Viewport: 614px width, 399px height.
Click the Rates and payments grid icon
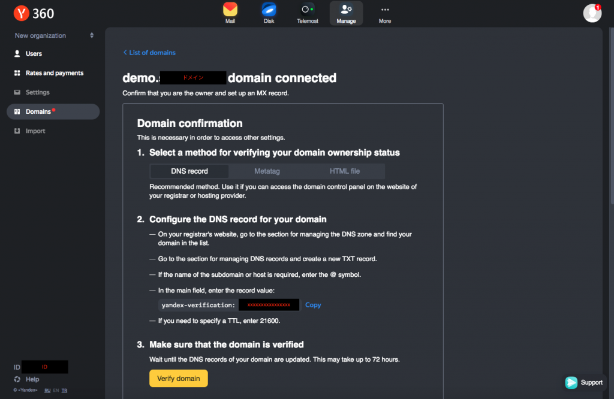coord(17,73)
